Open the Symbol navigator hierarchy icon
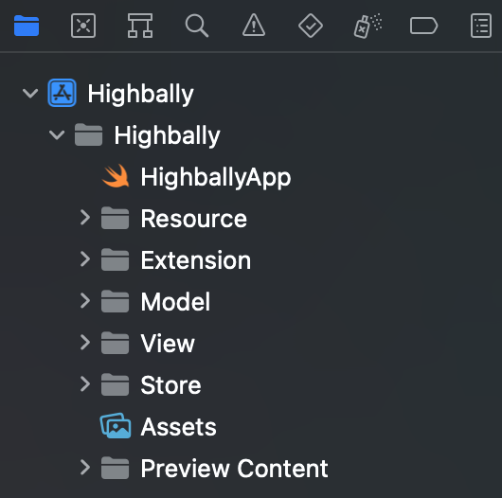 [140, 26]
